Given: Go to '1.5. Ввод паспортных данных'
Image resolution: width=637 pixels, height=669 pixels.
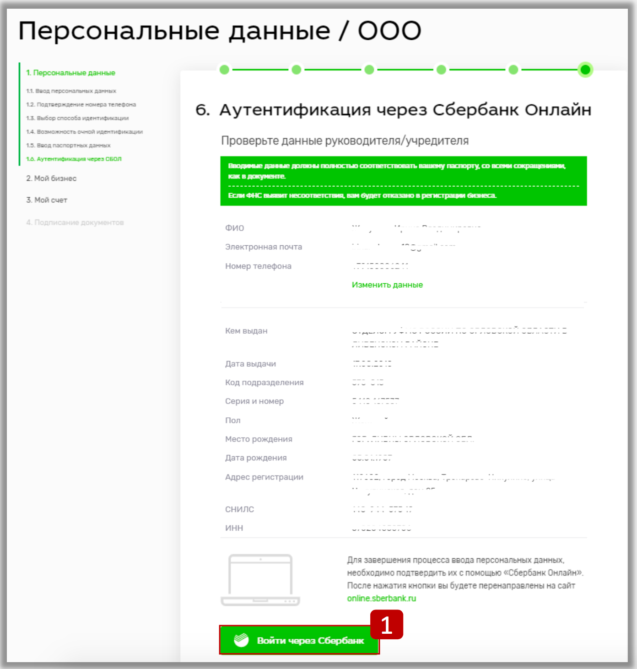Looking at the screenshot, I should (x=69, y=146).
